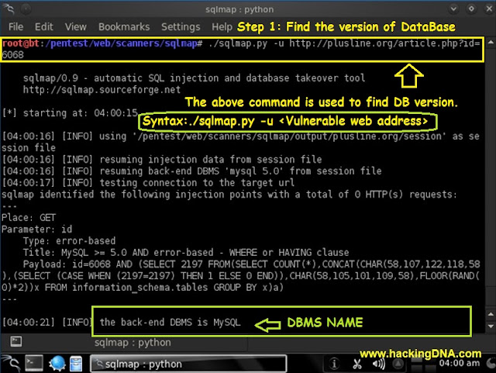Open the file manager cabinet icon
496x373 pixels.
(x=76, y=364)
